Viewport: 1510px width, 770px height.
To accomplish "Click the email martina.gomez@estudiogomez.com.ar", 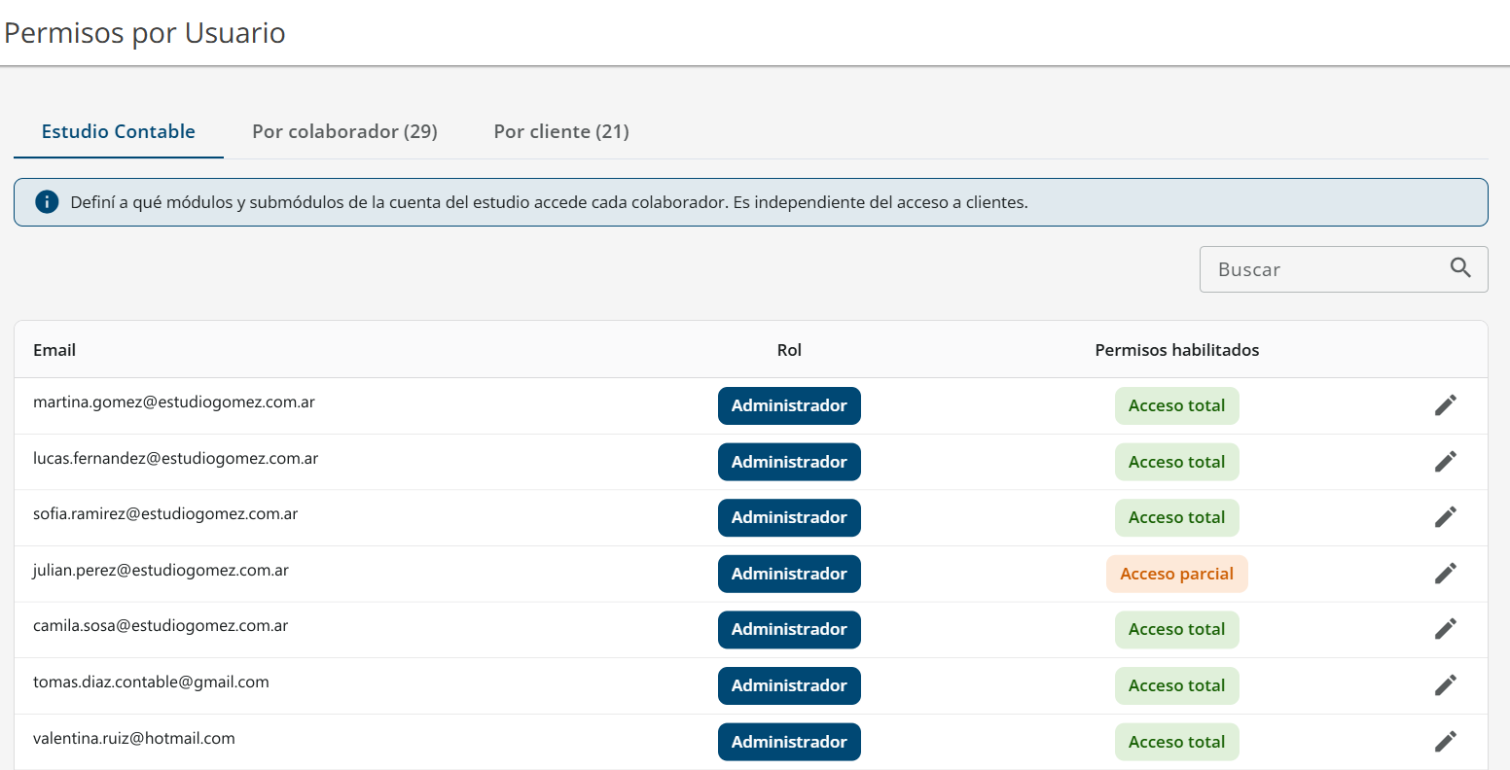I will pos(174,402).
